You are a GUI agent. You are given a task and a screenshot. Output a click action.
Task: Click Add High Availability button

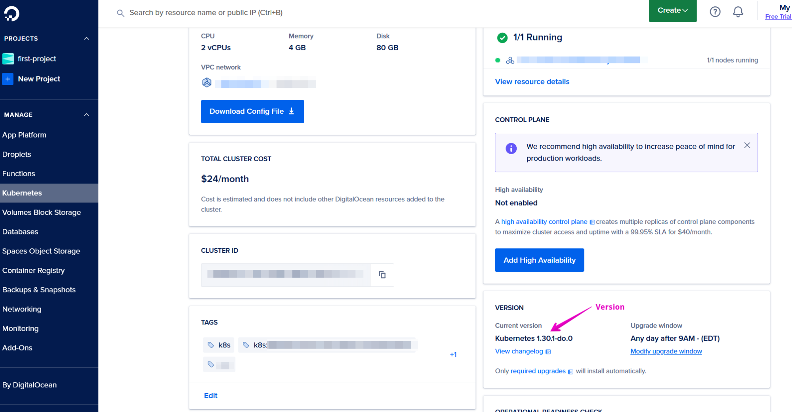(539, 260)
